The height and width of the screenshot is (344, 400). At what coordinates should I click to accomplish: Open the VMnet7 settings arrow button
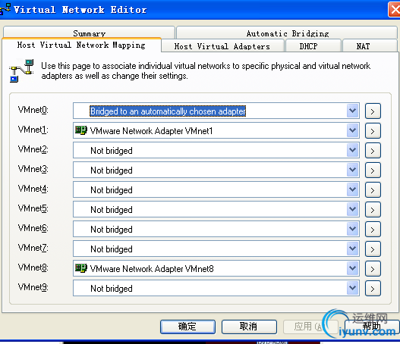coord(373,249)
